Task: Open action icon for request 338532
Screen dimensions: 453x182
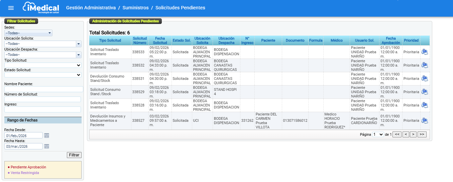Action: point(425,65)
